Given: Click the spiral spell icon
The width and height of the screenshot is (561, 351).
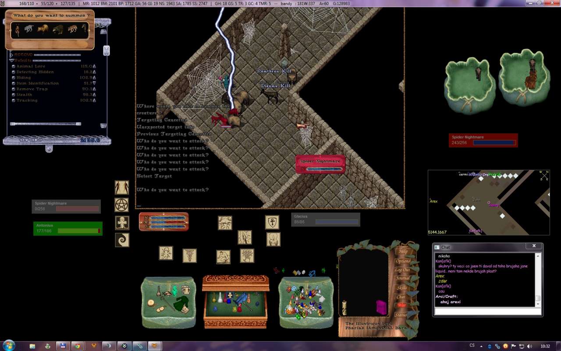Looking at the screenshot, I should (121, 240).
